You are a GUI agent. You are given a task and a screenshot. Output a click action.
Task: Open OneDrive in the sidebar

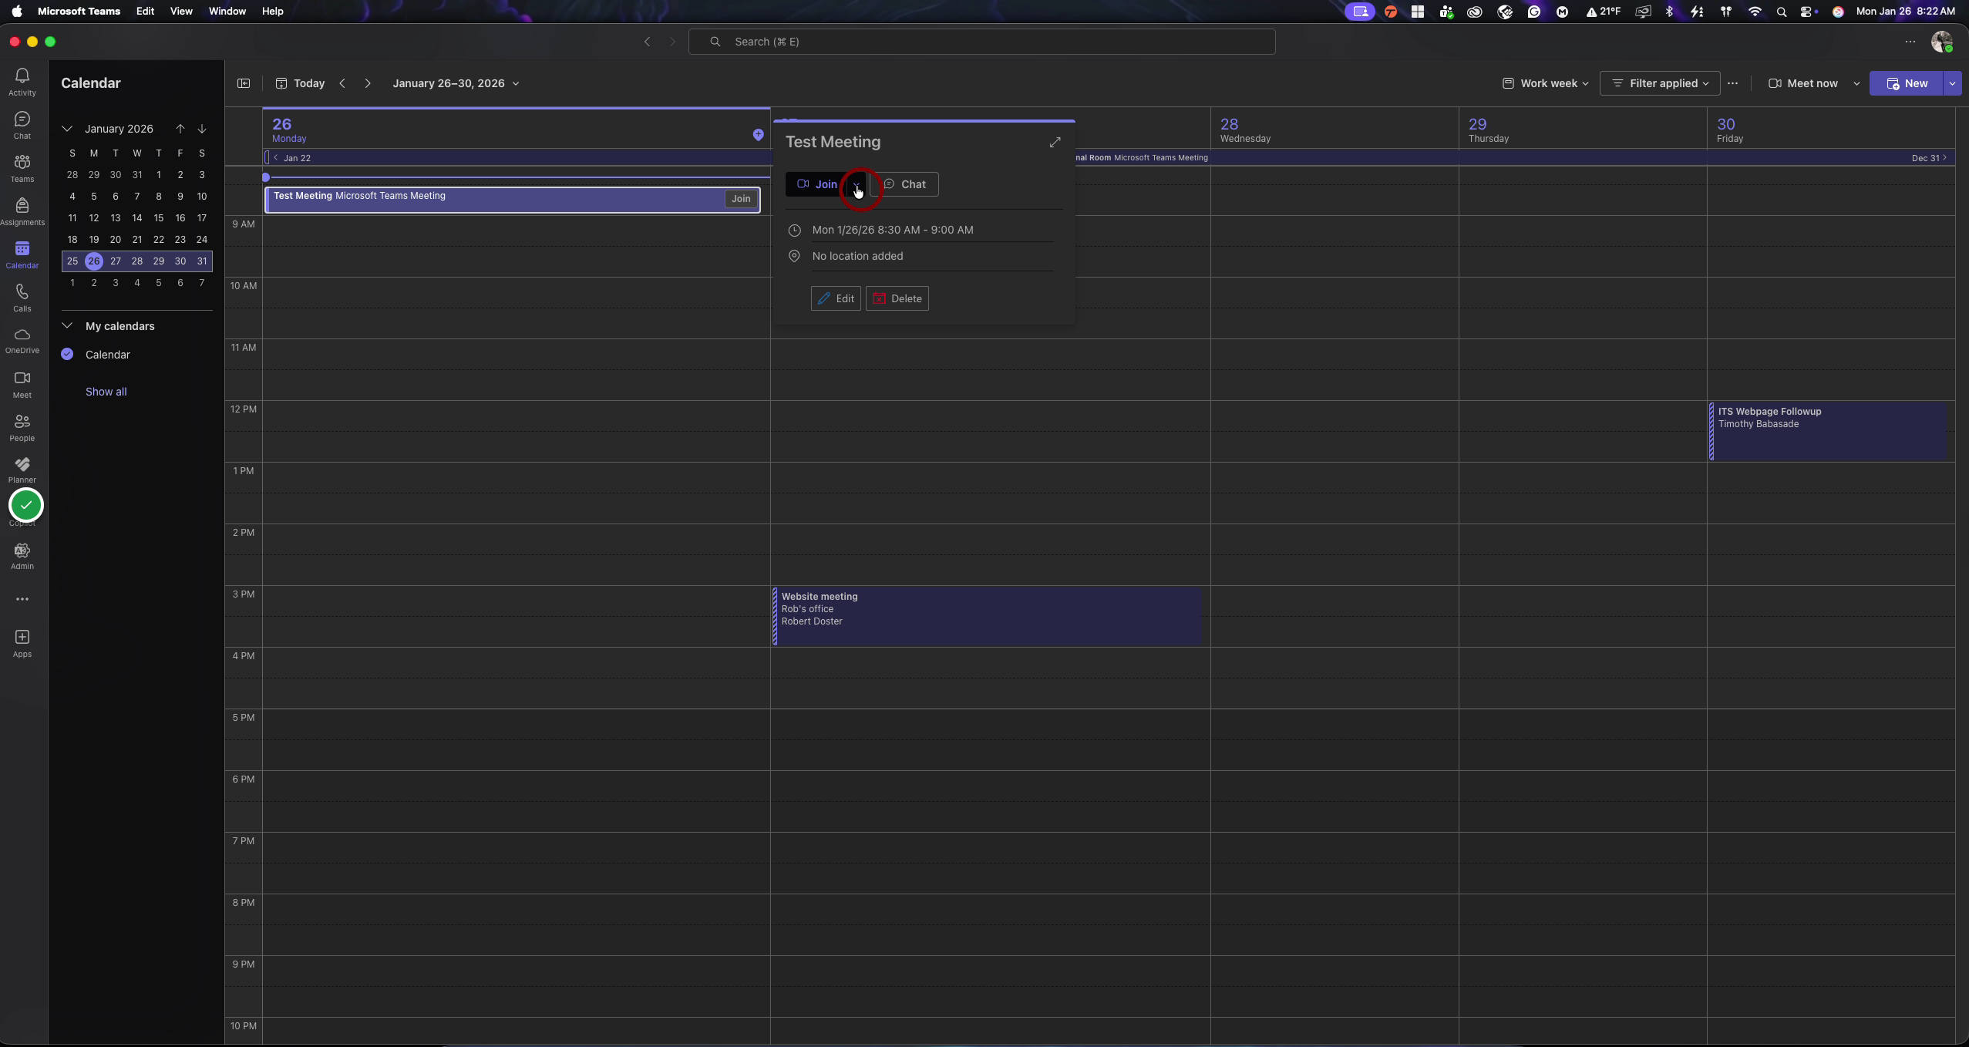(22, 340)
